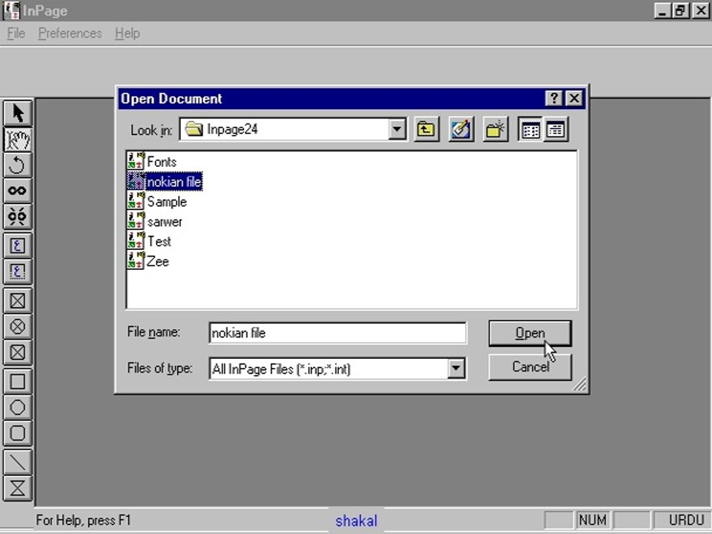This screenshot has width=712, height=534.
Task: Select the Fonts file
Action: point(151,162)
